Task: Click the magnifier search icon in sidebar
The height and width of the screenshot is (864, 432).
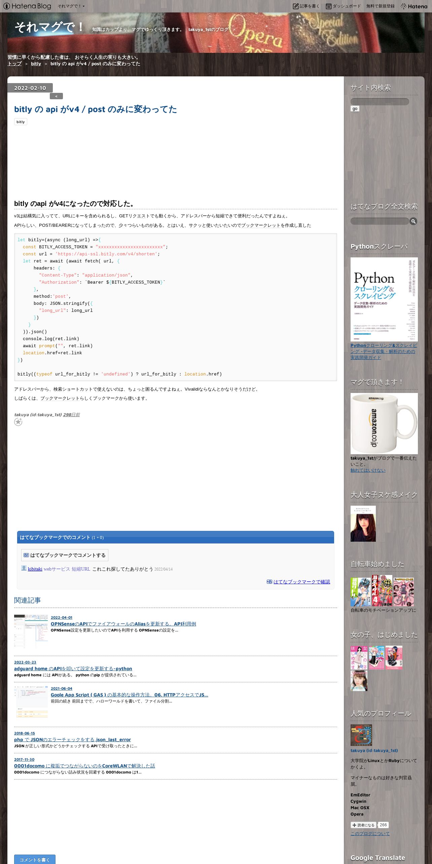Action: [x=413, y=221]
